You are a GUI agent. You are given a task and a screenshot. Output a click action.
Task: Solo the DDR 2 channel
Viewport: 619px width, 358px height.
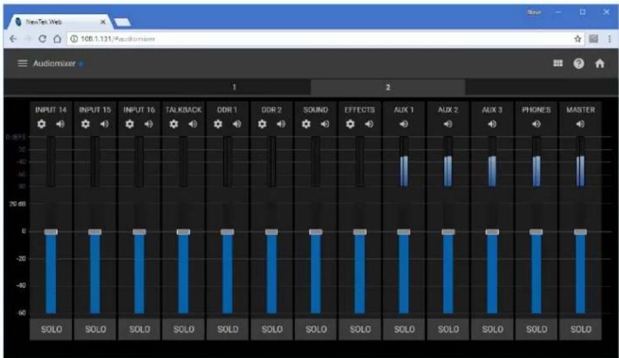click(x=272, y=329)
